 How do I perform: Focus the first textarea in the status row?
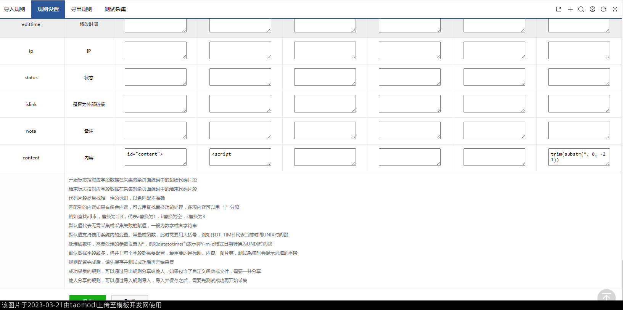[x=155, y=77]
